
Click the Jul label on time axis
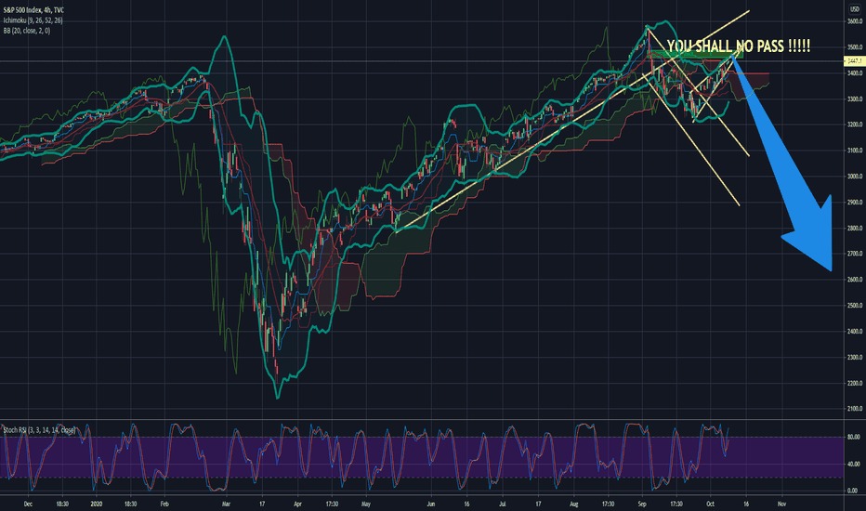(502, 504)
